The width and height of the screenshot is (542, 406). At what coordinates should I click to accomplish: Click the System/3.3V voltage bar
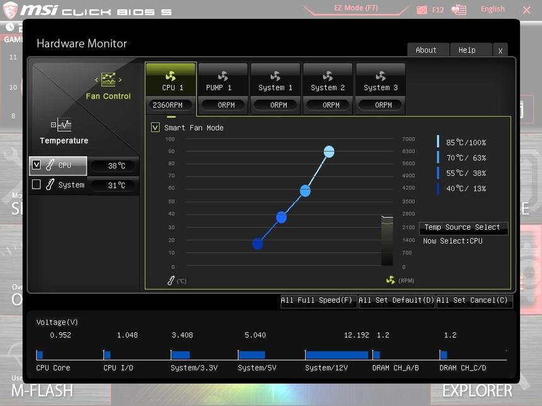[180, 355]
